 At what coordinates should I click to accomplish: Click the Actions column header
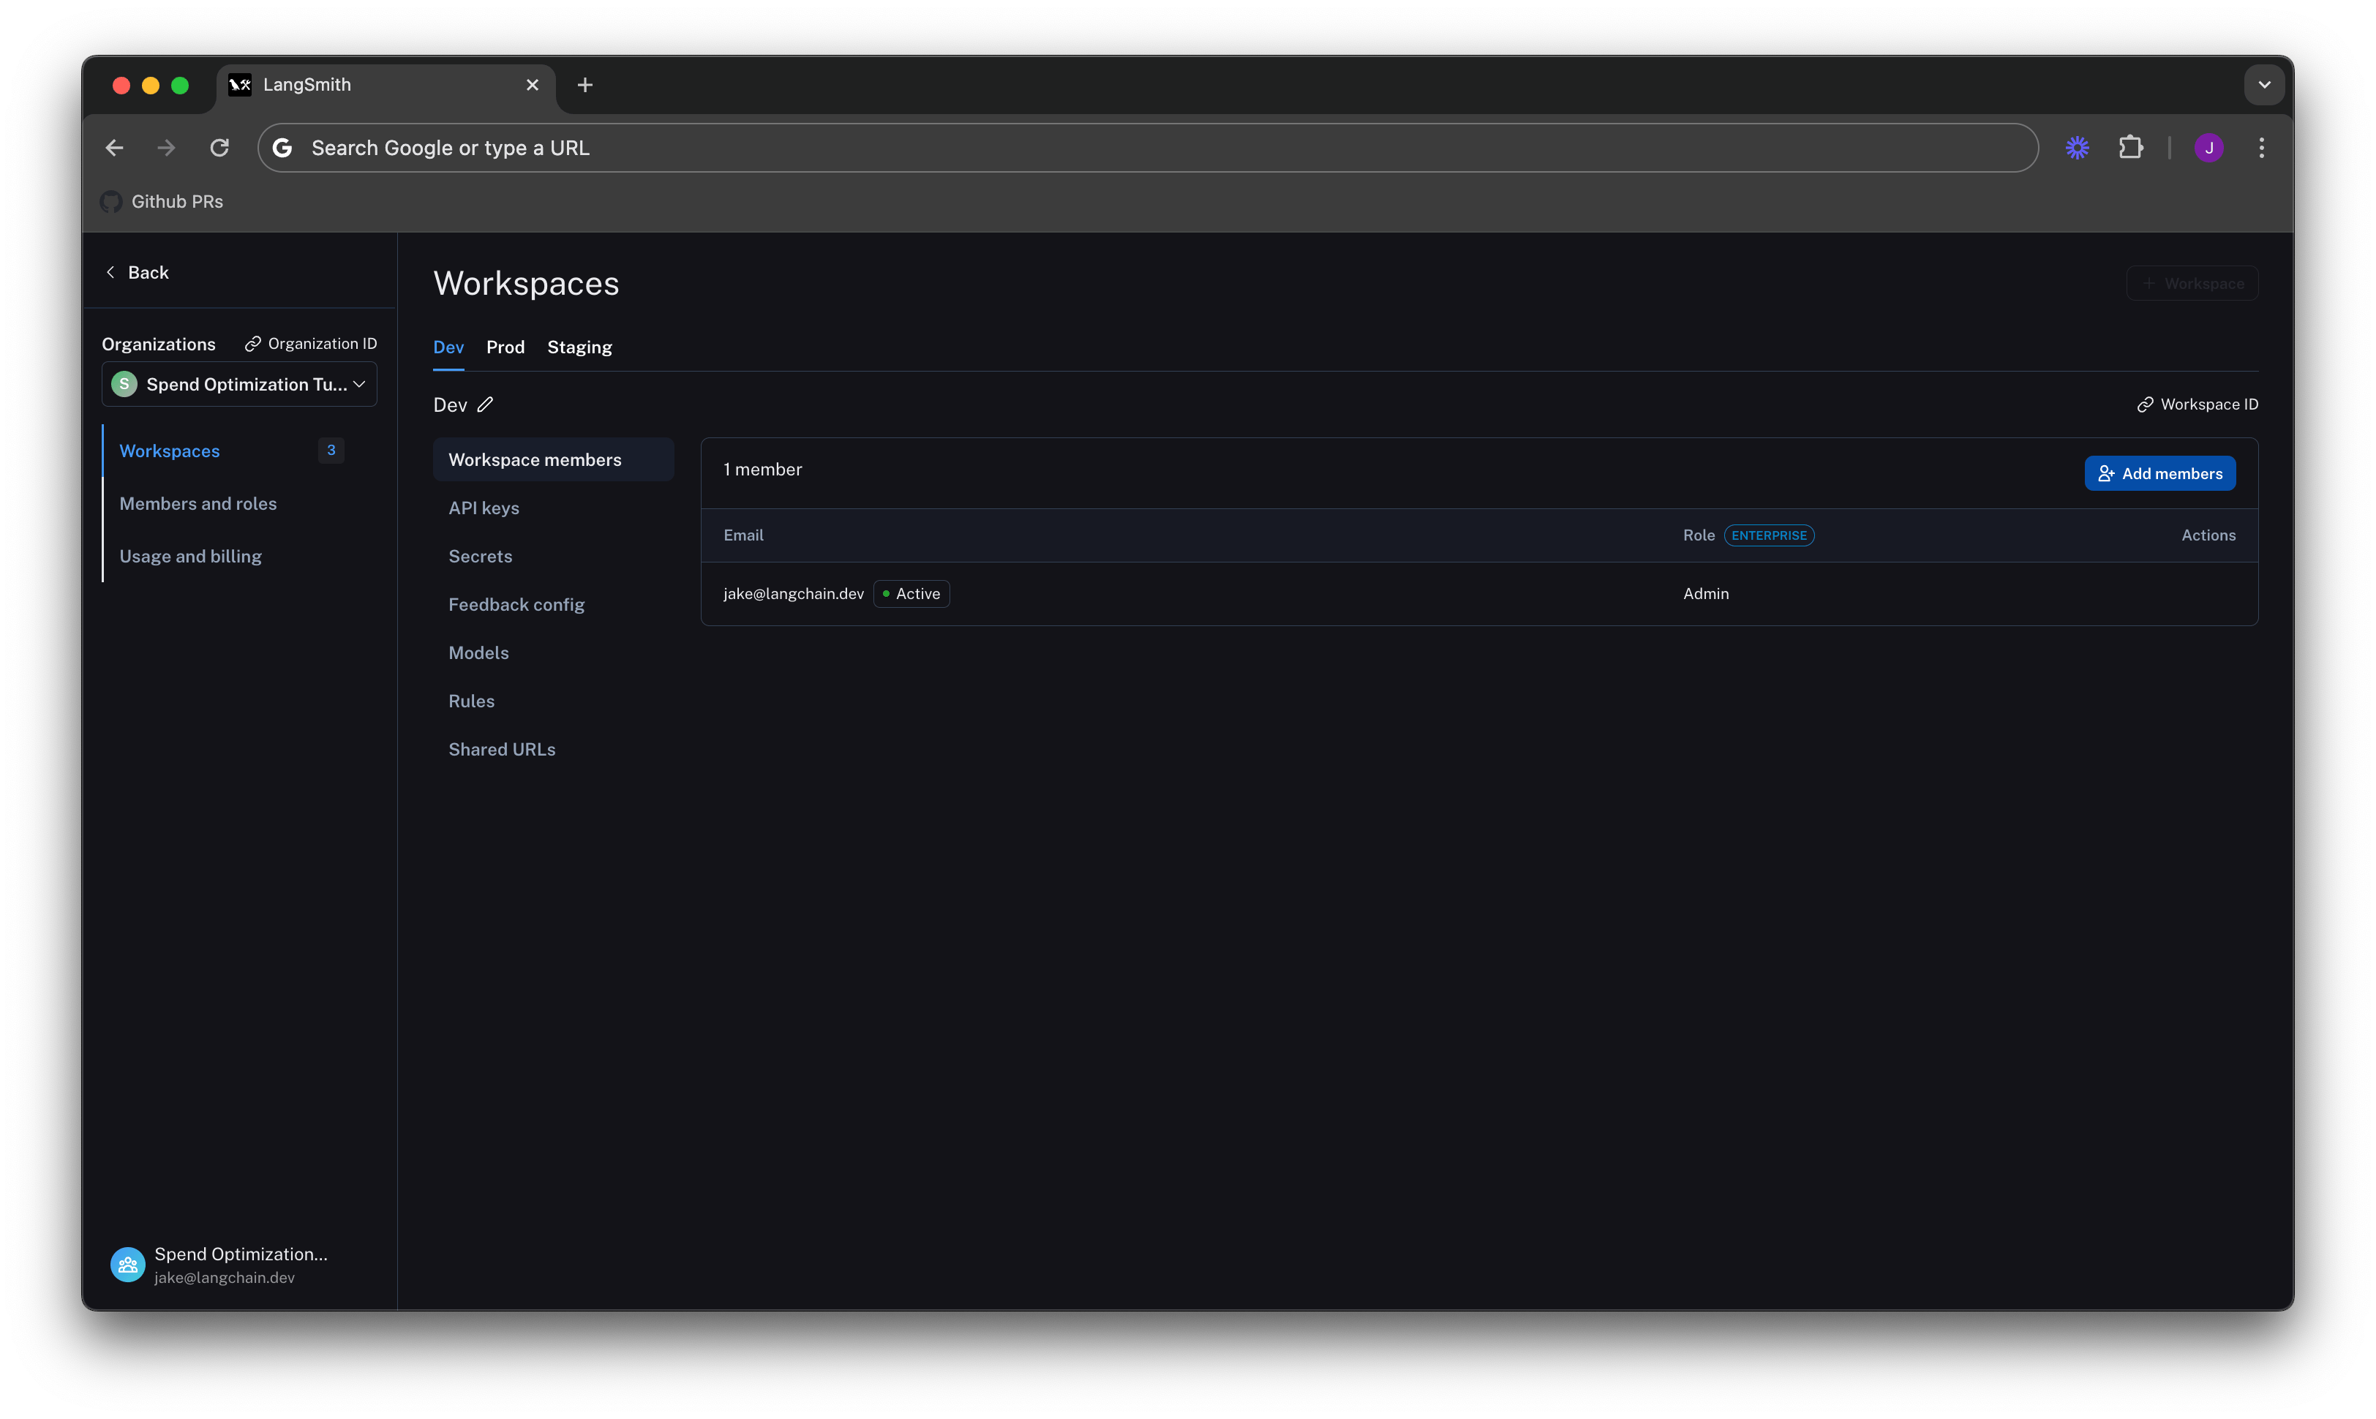tap(2208, 535)
